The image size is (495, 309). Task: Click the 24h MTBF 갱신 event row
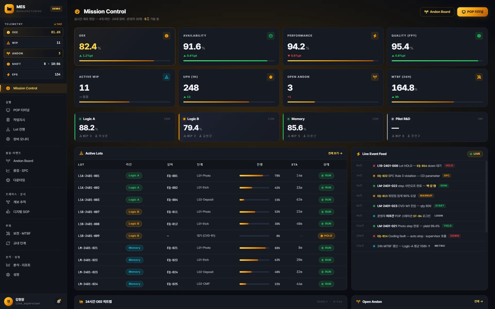pyautogui.click(x=418, y=246)
